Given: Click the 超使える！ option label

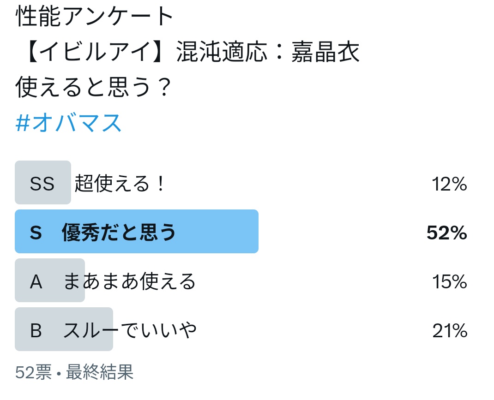Looking at the screenshot, I should tap(120, 183).
